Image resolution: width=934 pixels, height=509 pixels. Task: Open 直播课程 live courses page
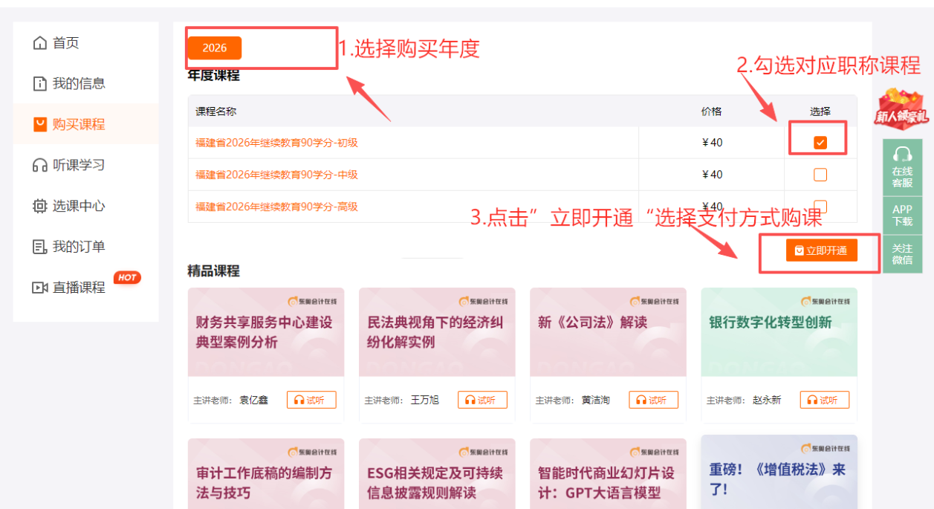(70, 287)
